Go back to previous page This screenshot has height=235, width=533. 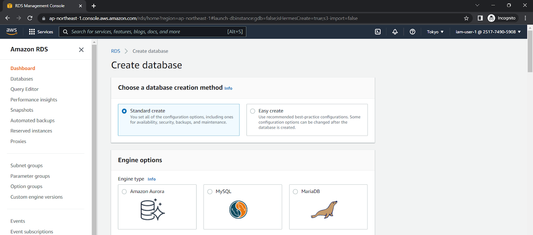coord(8,18)
